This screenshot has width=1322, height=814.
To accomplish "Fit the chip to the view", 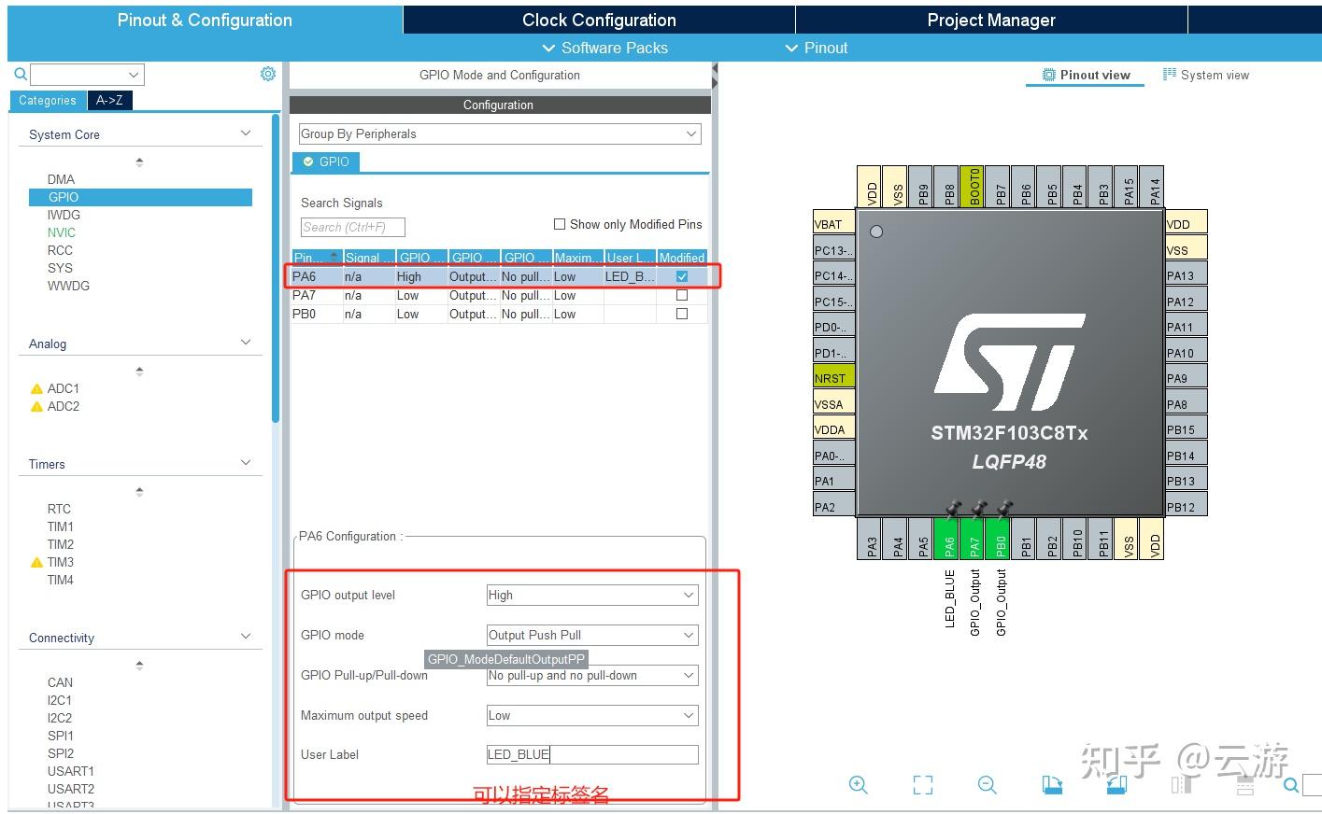I will [x=923, y=785].
